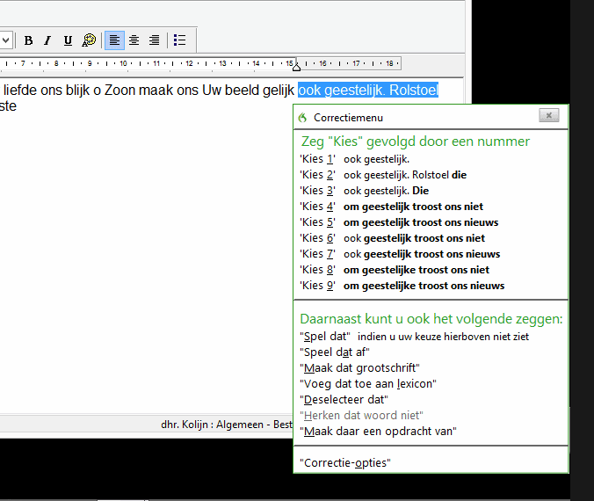594x501 pixels.
Task: Click the right indent marker on ruler
Action: click(x=296, y=66)
